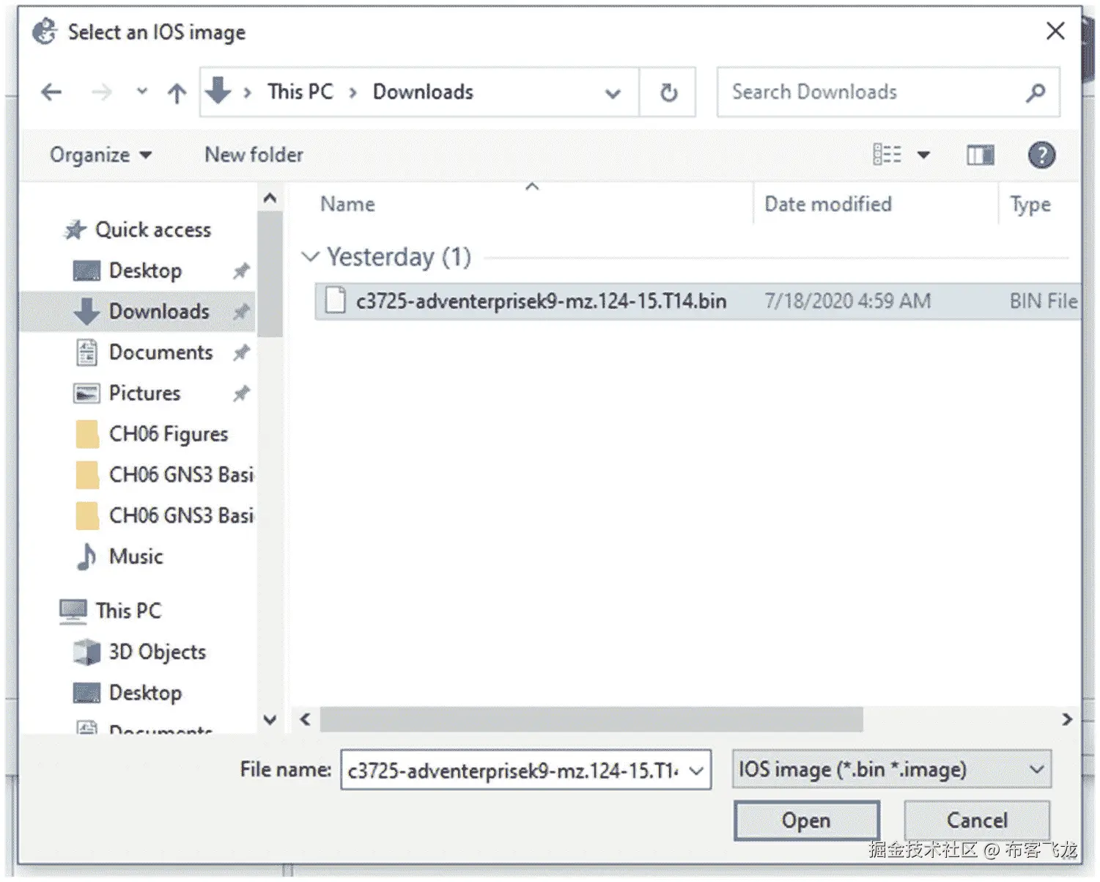Click the horizontal scrollbar right arrow
The height and width of the screenshot is (882, 1100).
click(1067, 720)
